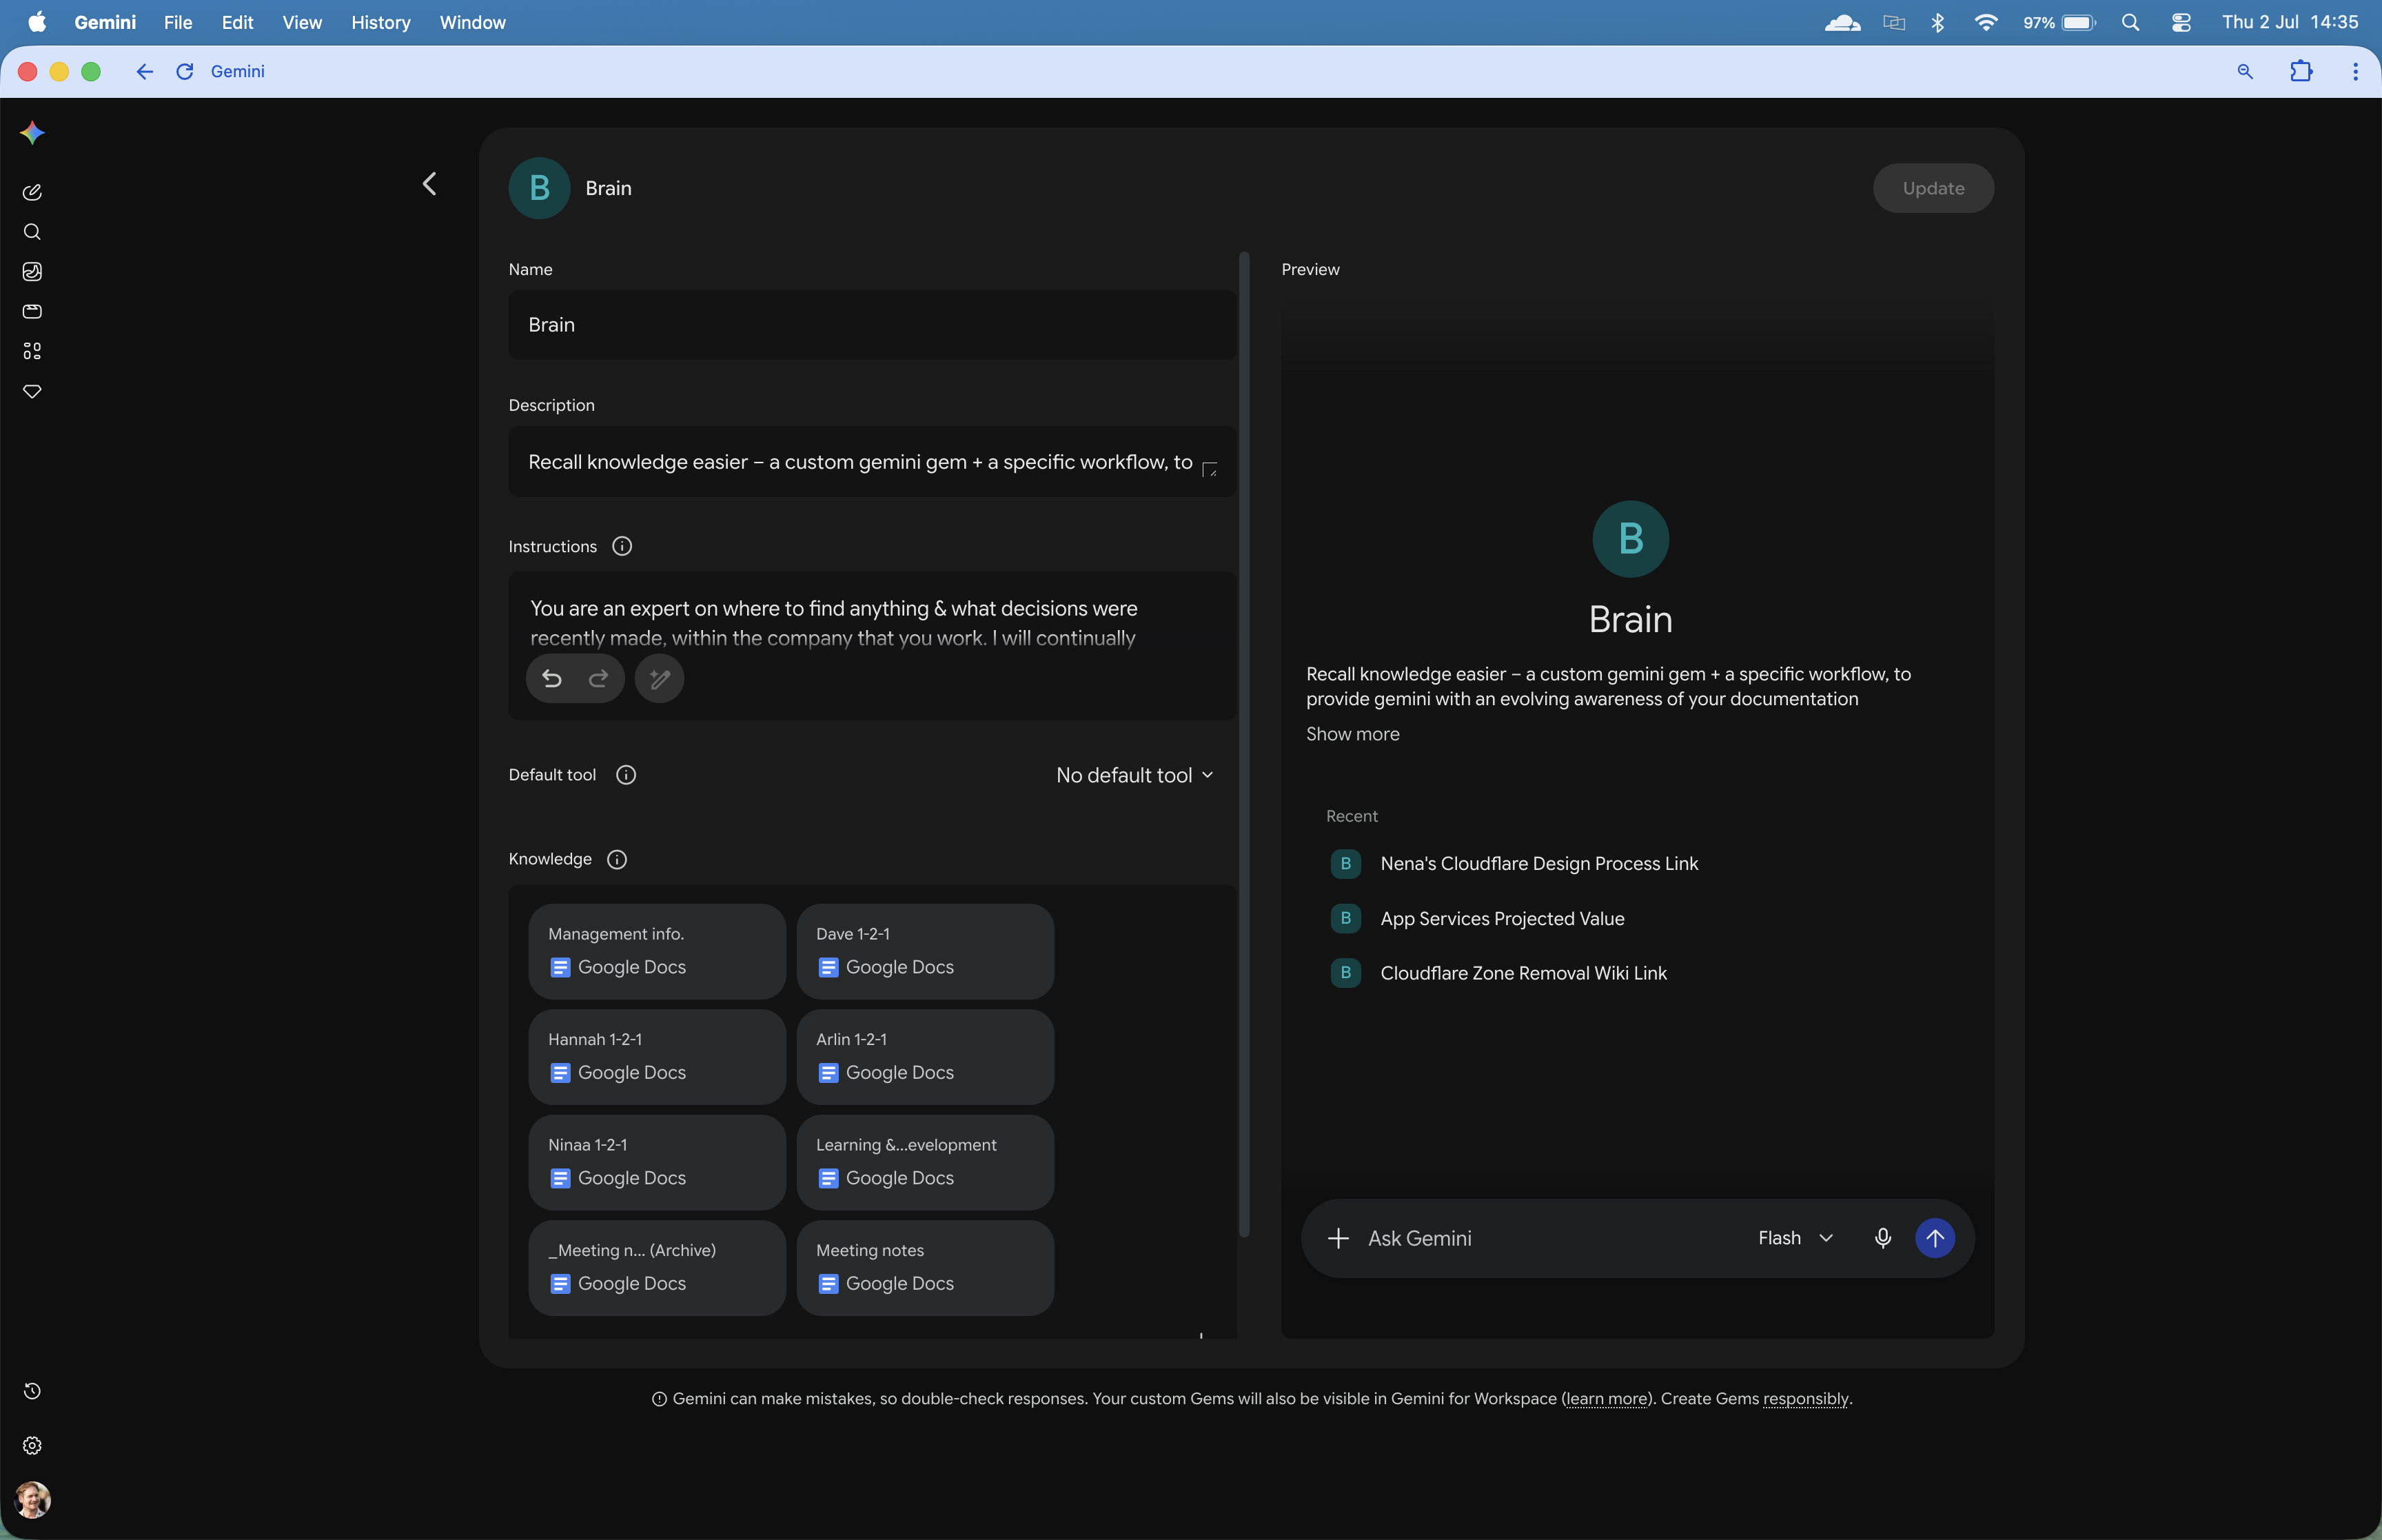
Task: Open the File menu
Action: tap(178, 22)
